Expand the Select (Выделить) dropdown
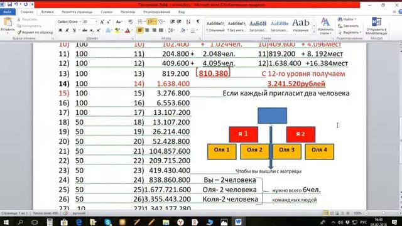 click(x=361, y=32)
